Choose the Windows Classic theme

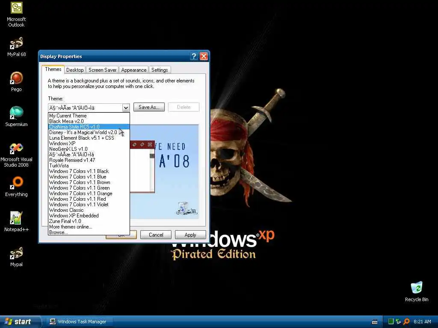tap(89, 210)
